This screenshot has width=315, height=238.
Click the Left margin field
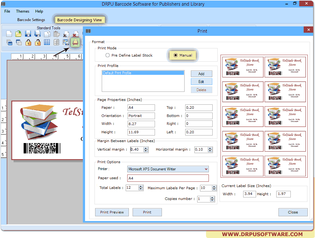tap(199, 132)
